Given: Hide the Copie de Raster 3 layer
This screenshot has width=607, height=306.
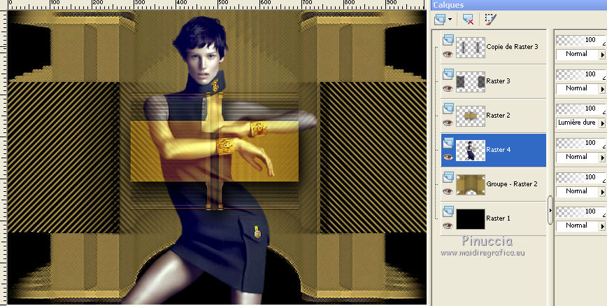Looking at the screenshot, I should (448, 55).
